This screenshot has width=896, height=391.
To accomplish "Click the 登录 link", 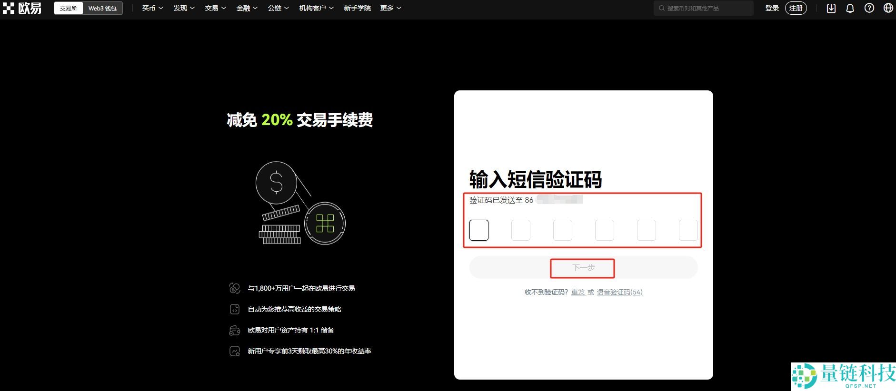I will click(772, 8).
